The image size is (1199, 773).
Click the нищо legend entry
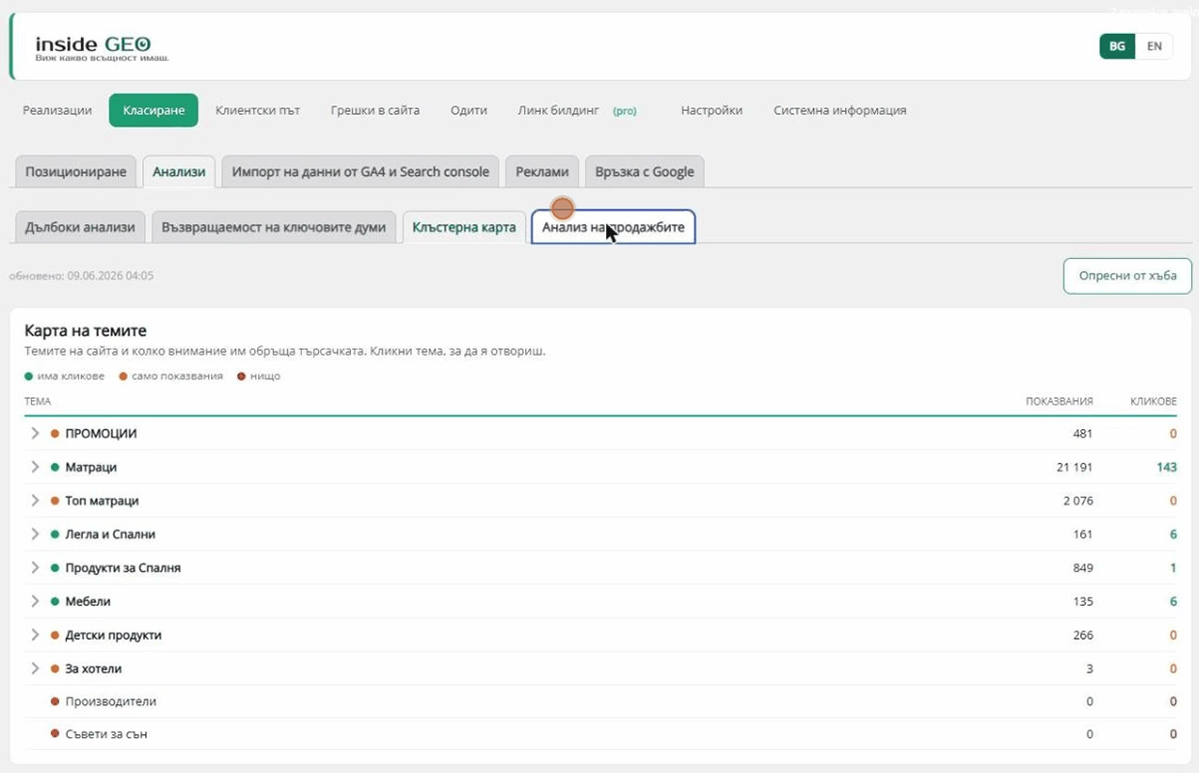(258, 376)
